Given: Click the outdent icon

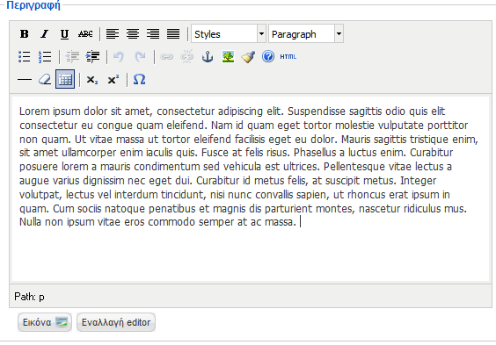Looking at the screenshot, I should pos(72,57).
